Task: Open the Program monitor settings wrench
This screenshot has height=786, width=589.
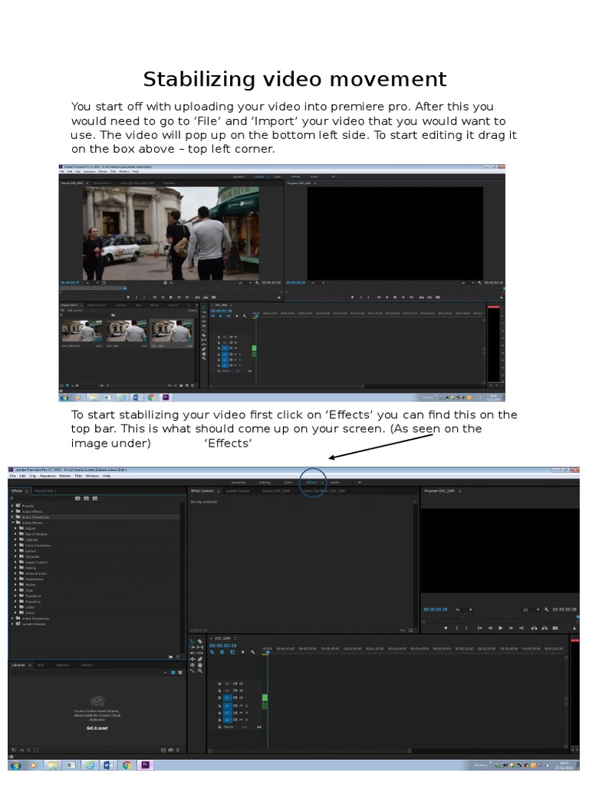Action: click(x=546, y=609)
